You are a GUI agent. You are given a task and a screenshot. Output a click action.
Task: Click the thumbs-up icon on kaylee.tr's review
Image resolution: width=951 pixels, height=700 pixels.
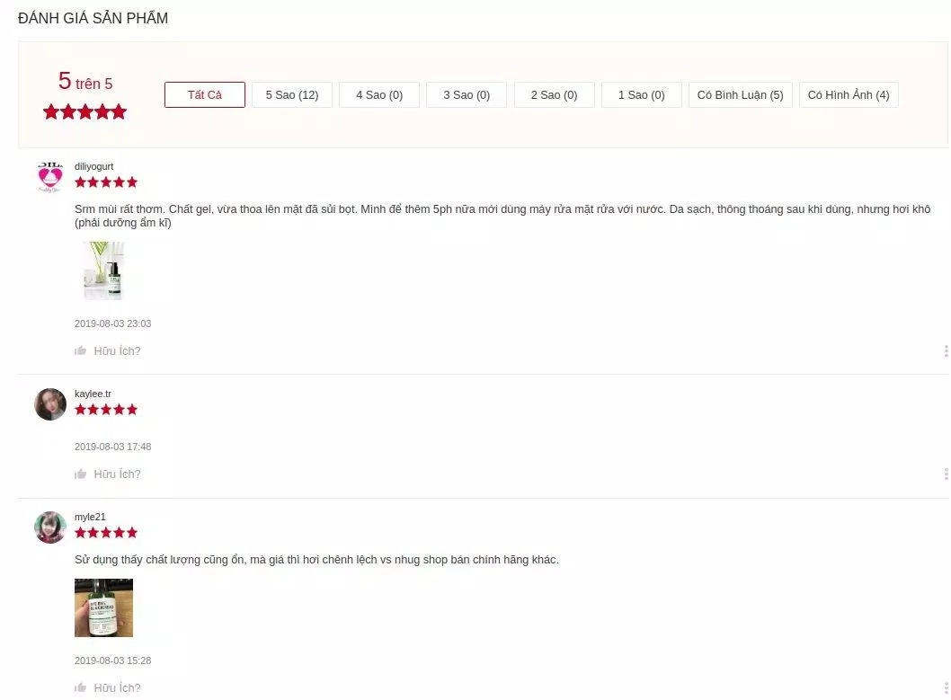click(x=80, y=474)
